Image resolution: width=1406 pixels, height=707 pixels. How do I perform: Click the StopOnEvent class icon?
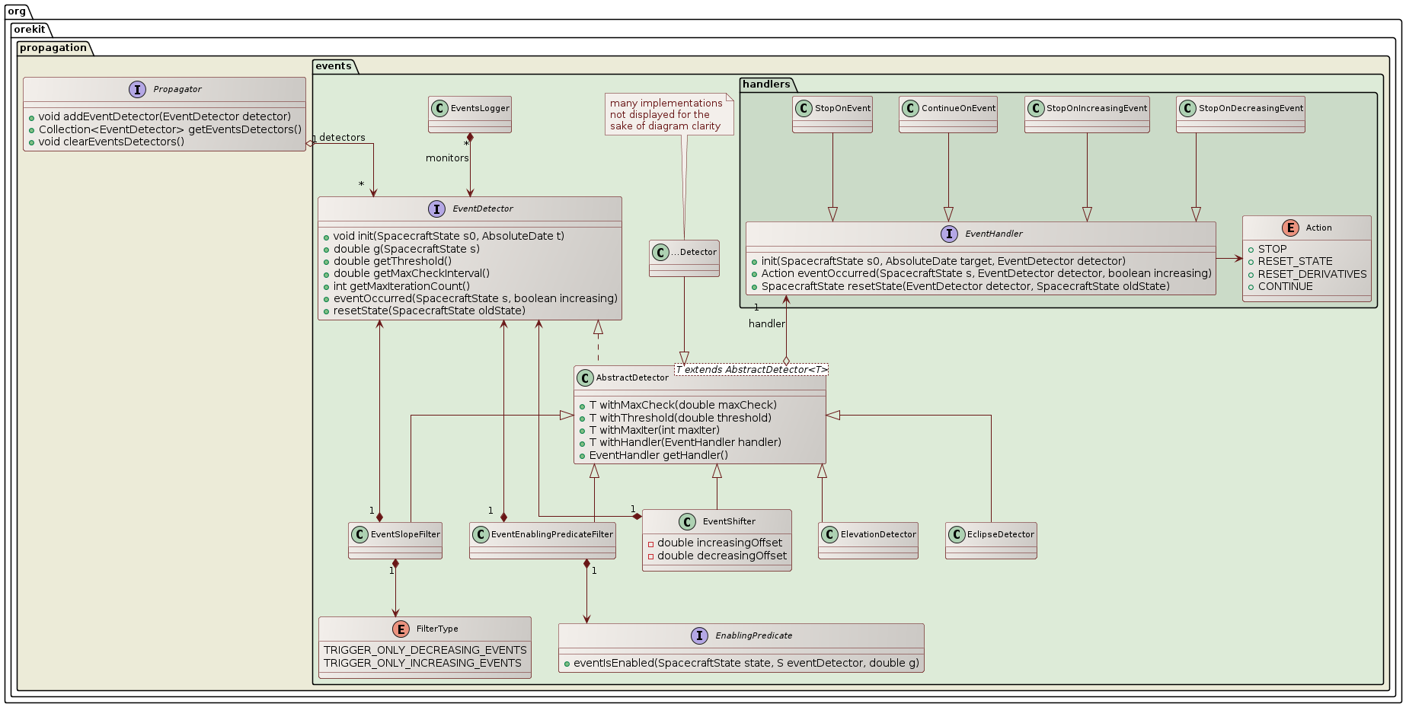pyautogui.click(x=804, y=108)
